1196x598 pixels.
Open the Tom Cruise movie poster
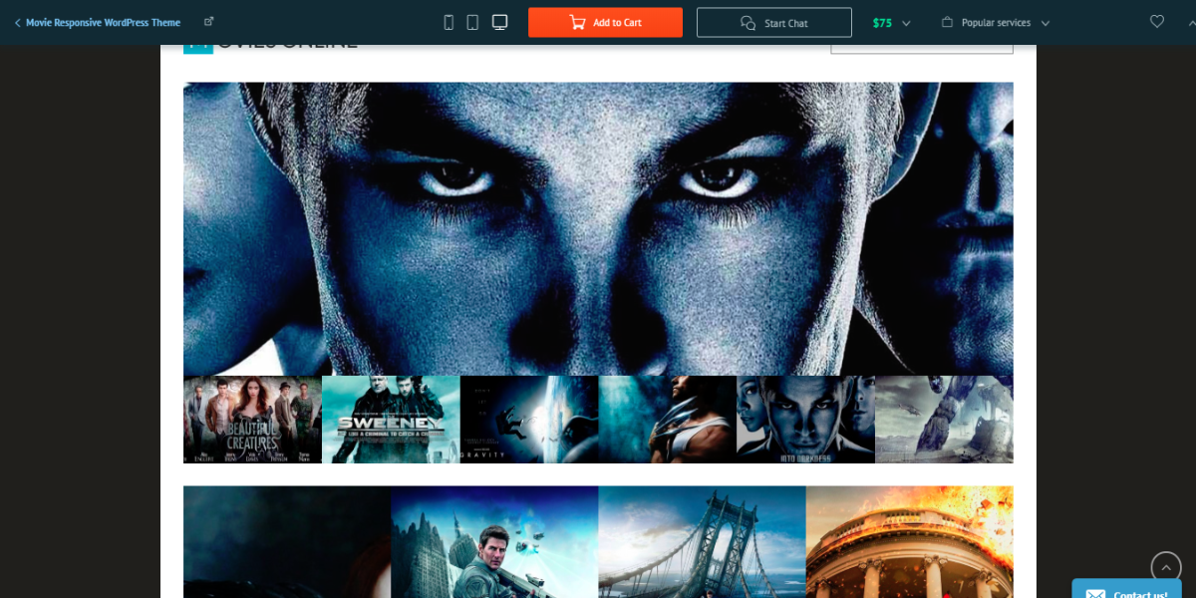coord(494,541)
